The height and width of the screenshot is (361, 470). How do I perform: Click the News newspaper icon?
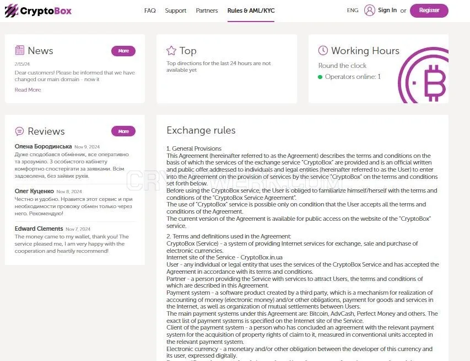[x=19, y=50]
